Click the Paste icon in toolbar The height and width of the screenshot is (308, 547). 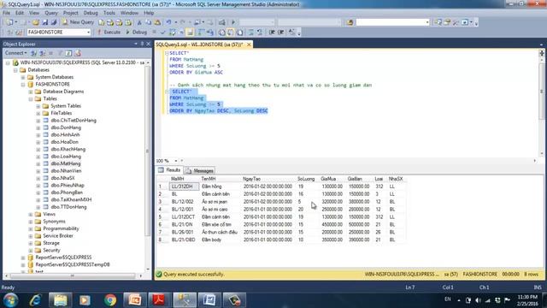click(x=157, y=22)
